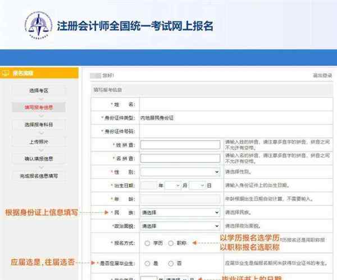Open the 确认填报信息 step
337x280 pixels.
click(39, 159)
